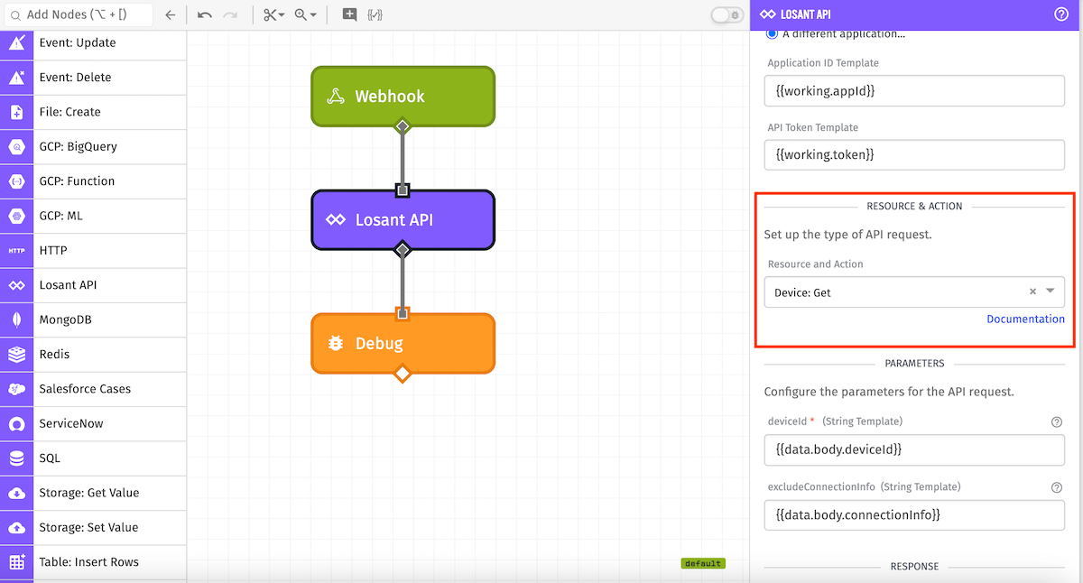Screen dimensions: 1083x583
Task: Click 'Storage: Get Value' label in palette
Action: tap(89, 493)
